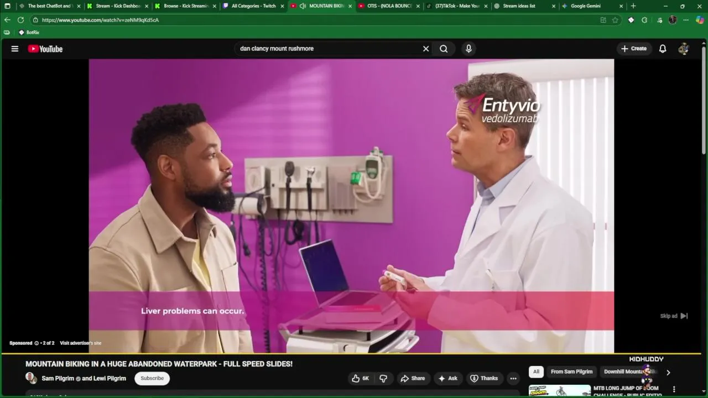
Task: Run search with the magnifier button
Action: 444,49
